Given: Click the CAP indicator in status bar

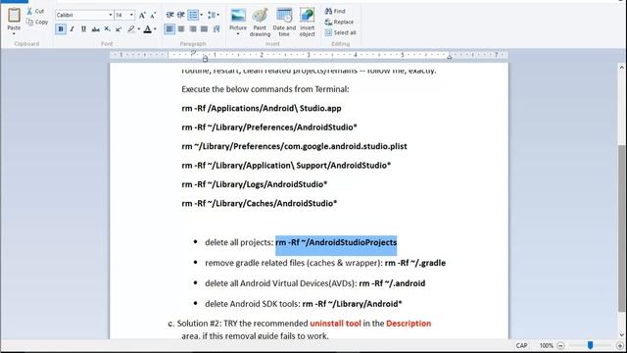Looking at the screenshot, I should 521,345.
